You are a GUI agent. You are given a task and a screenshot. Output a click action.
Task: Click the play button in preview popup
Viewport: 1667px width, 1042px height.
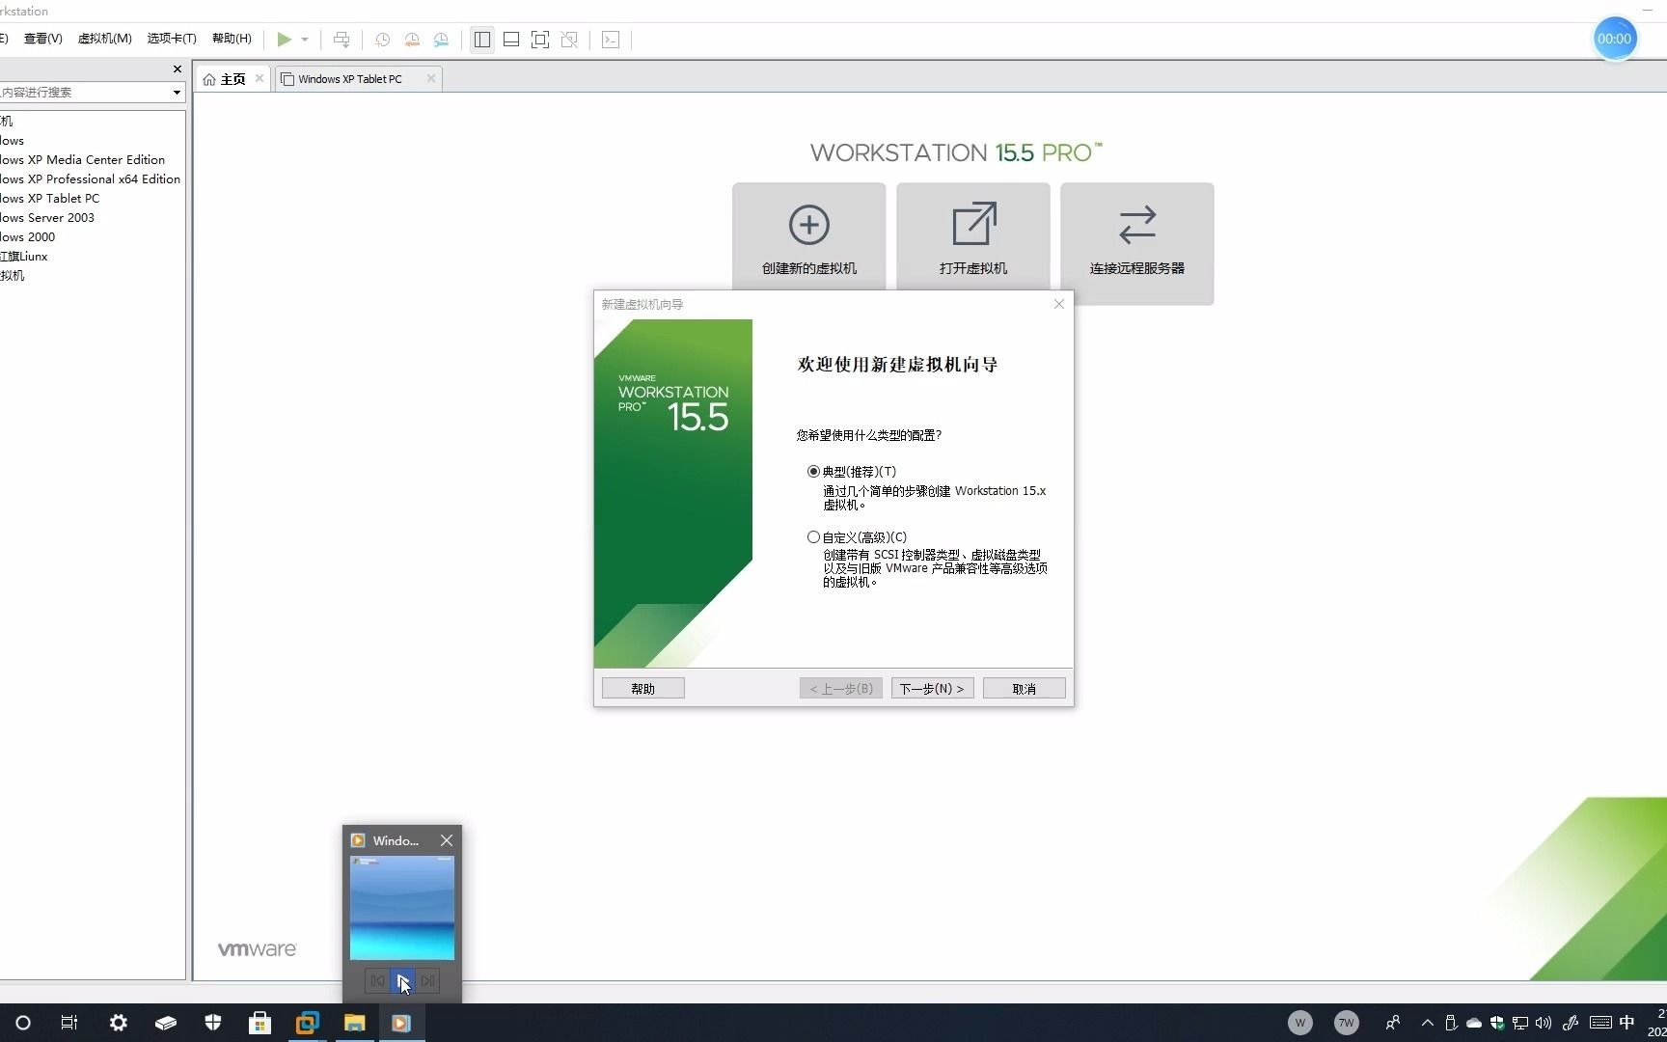[402, 981]
